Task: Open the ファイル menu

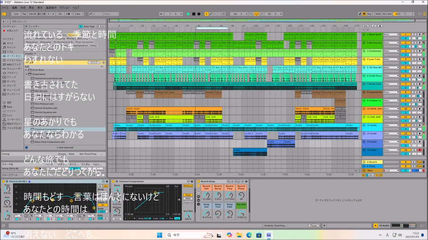Action: [4, 8]
